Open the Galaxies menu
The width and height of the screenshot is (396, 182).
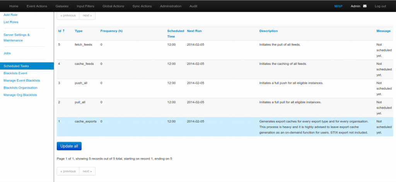[63, 6]
